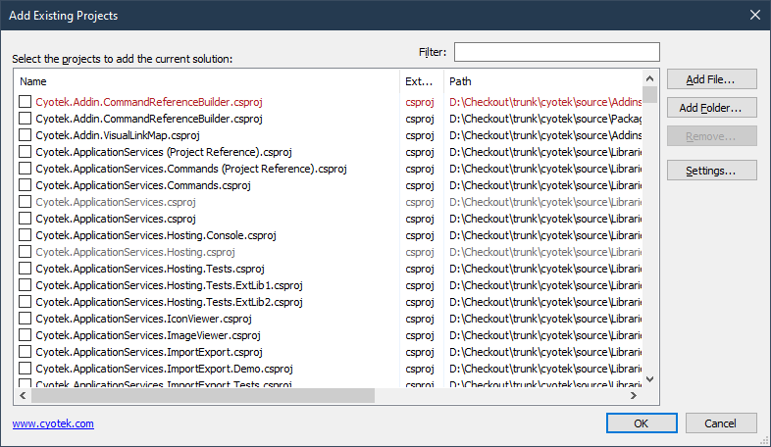Click path ending in Addins for VisualLinkMap row

545,135
